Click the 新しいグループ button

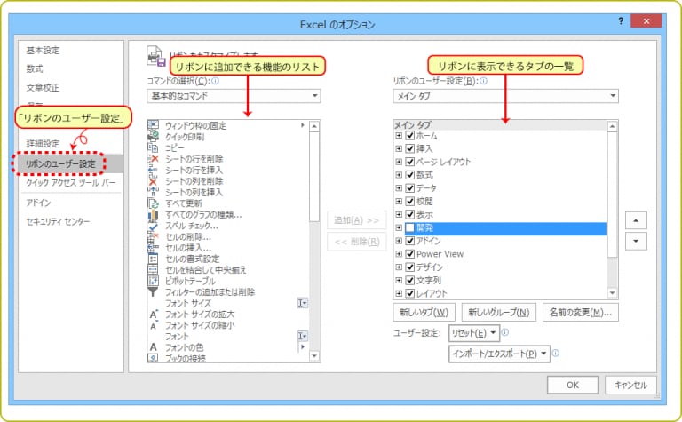pyautogui.click(x=499, y=313)
